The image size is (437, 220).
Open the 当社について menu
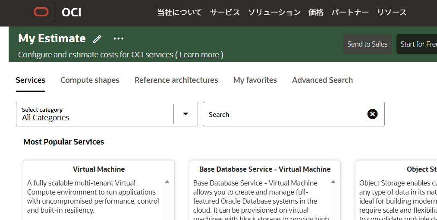[179, 12]
